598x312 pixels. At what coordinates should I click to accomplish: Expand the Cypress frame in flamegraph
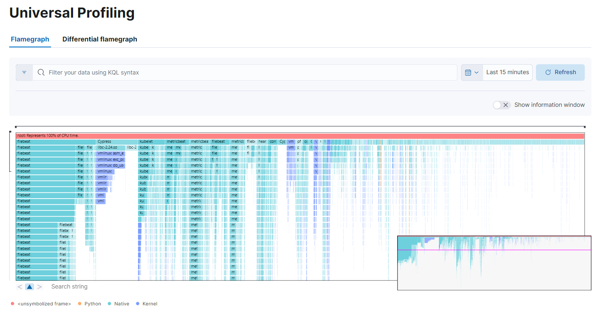(117, 142)
